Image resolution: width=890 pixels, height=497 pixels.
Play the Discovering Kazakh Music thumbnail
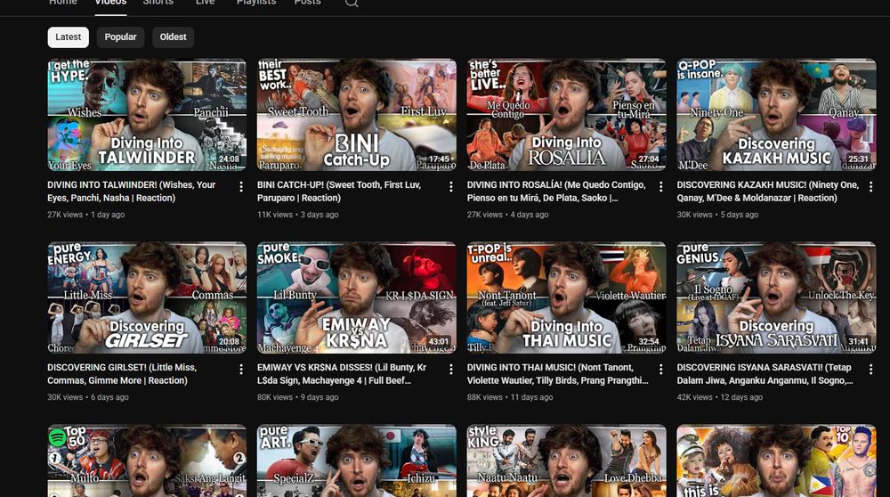point(776,115)
